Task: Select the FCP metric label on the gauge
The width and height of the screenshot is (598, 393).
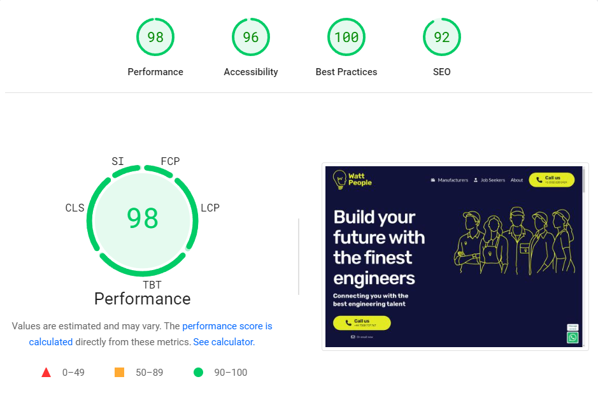Action: (x=170, y=162)
